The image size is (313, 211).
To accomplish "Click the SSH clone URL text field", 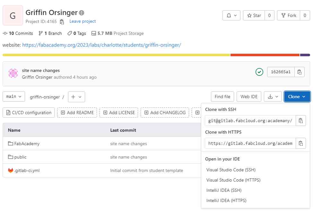I will pos(250,121).
